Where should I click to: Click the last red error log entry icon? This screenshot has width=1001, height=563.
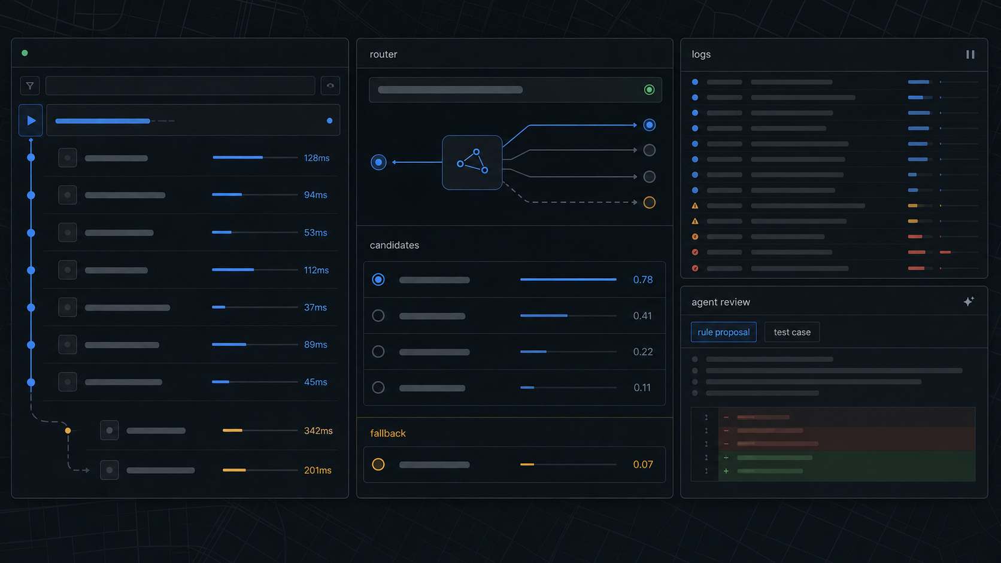pyautogui.click(x=695, y=268)
